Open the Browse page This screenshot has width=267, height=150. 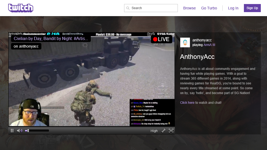(x=189, y=8)
